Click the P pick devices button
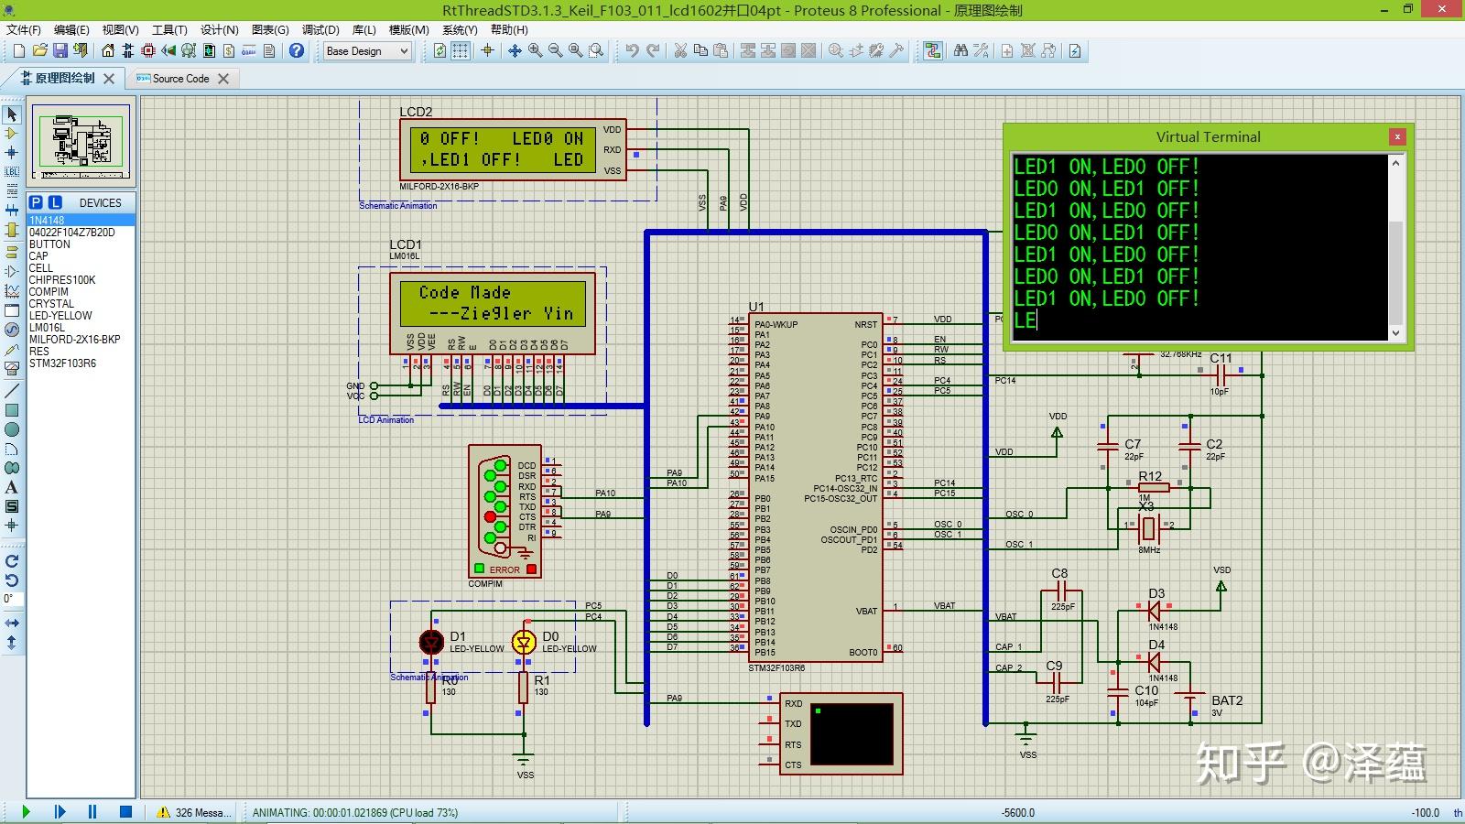Screen dimensions: 1465x824 point(36,202)
